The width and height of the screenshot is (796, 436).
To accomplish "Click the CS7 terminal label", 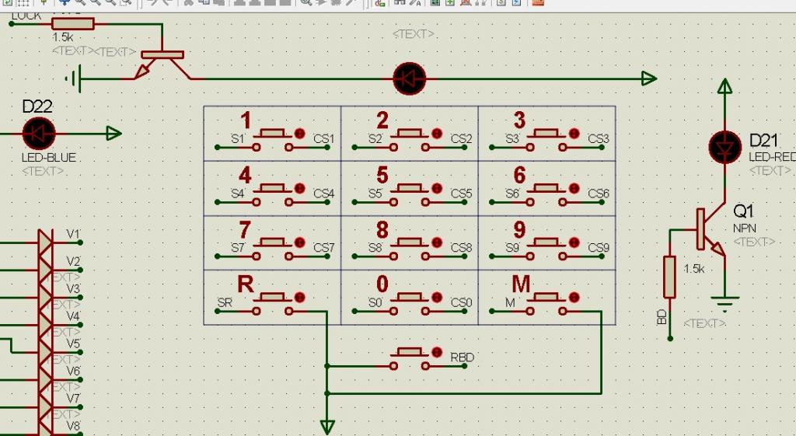I will pyautogui.click(x=324, y=248).
